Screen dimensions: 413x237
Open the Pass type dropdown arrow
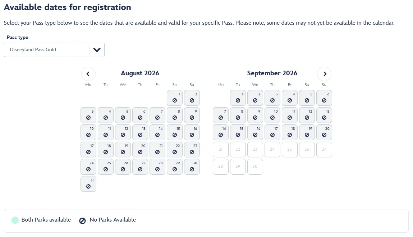tap(97, 50)
